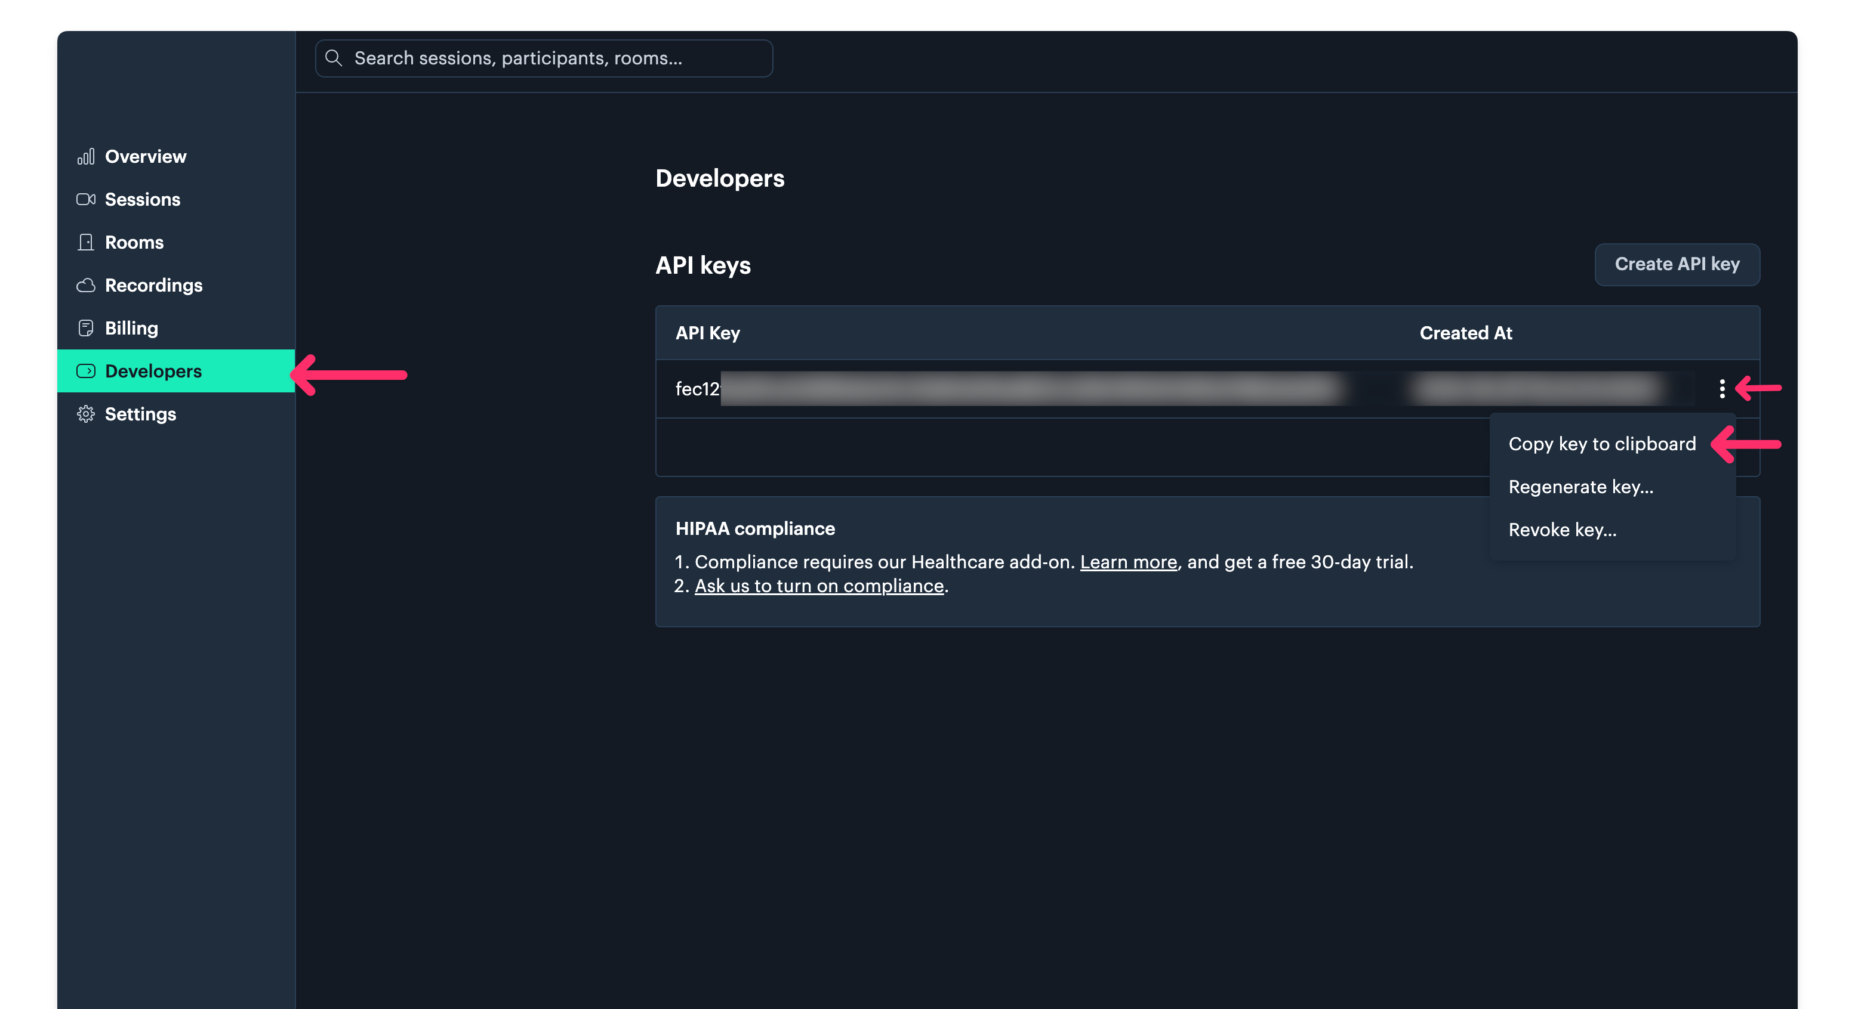The image size is (1855, 1009).
Task: Select Revoke key option
Action: click(x=1562, y=530)
